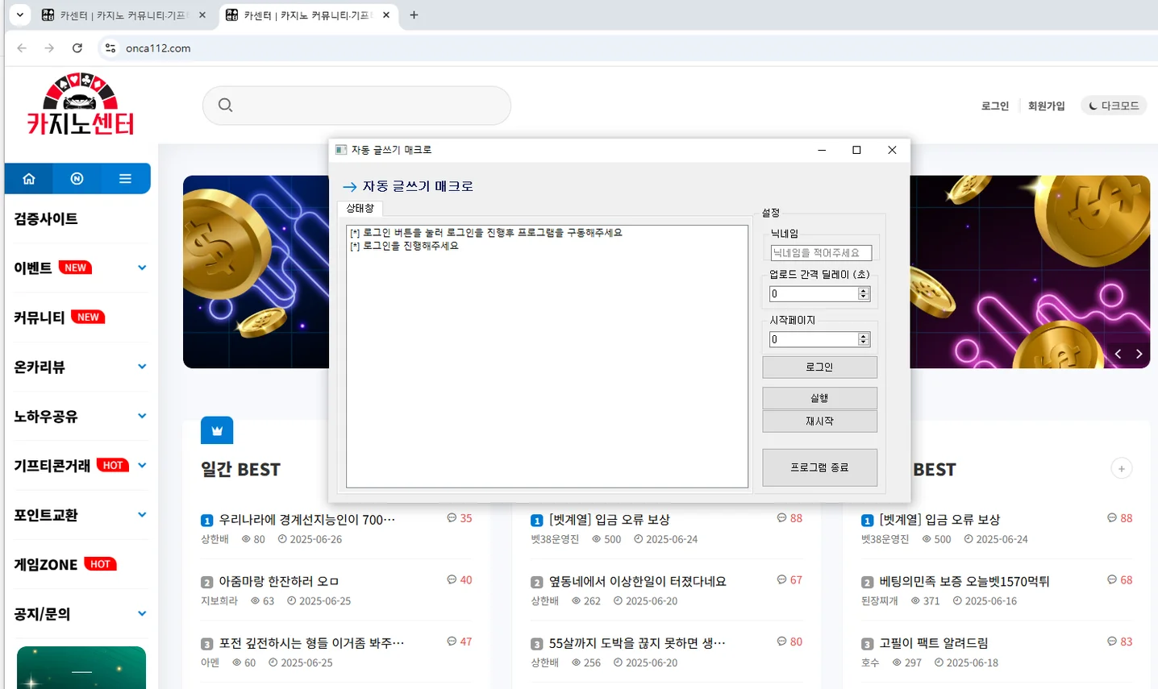Viewport: 1158px width, 689px height.
Task: Click the status log text area
Action: [547, 356]
